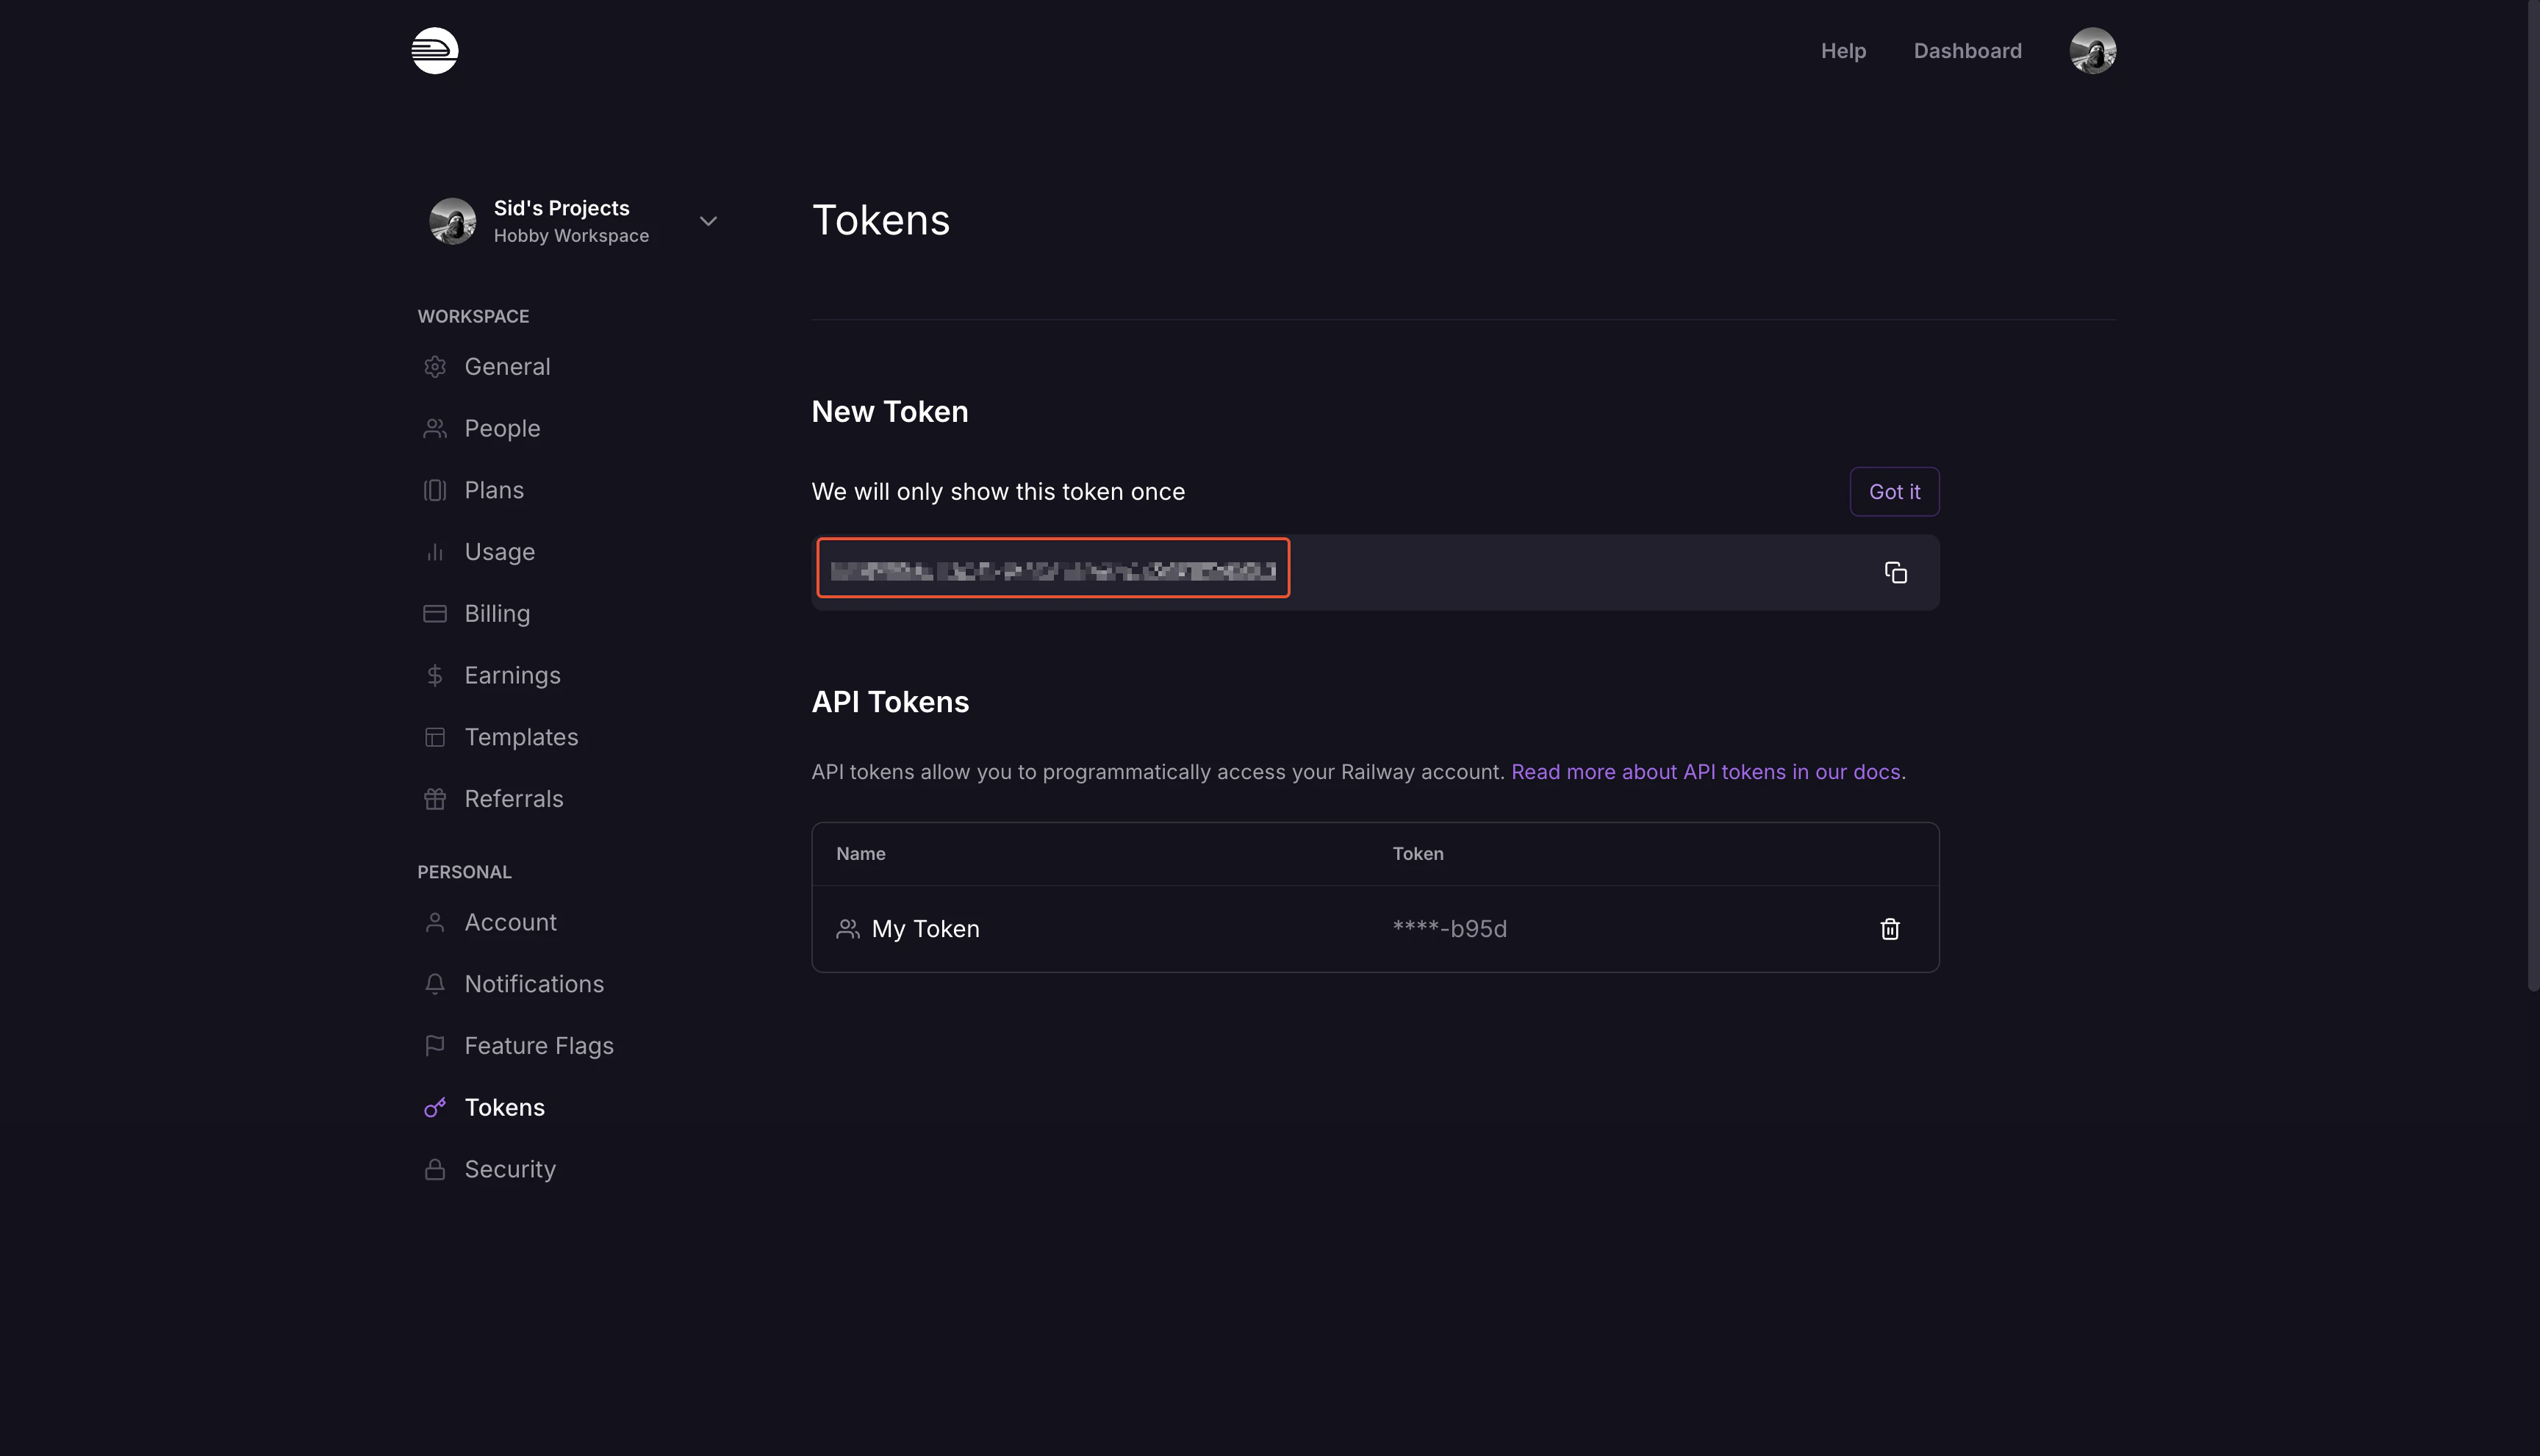The width and height of the screenshot is (2540, 1456).
Task: Open Feature Flags page
Action: pyautogui.click(x=539, y=1046)
